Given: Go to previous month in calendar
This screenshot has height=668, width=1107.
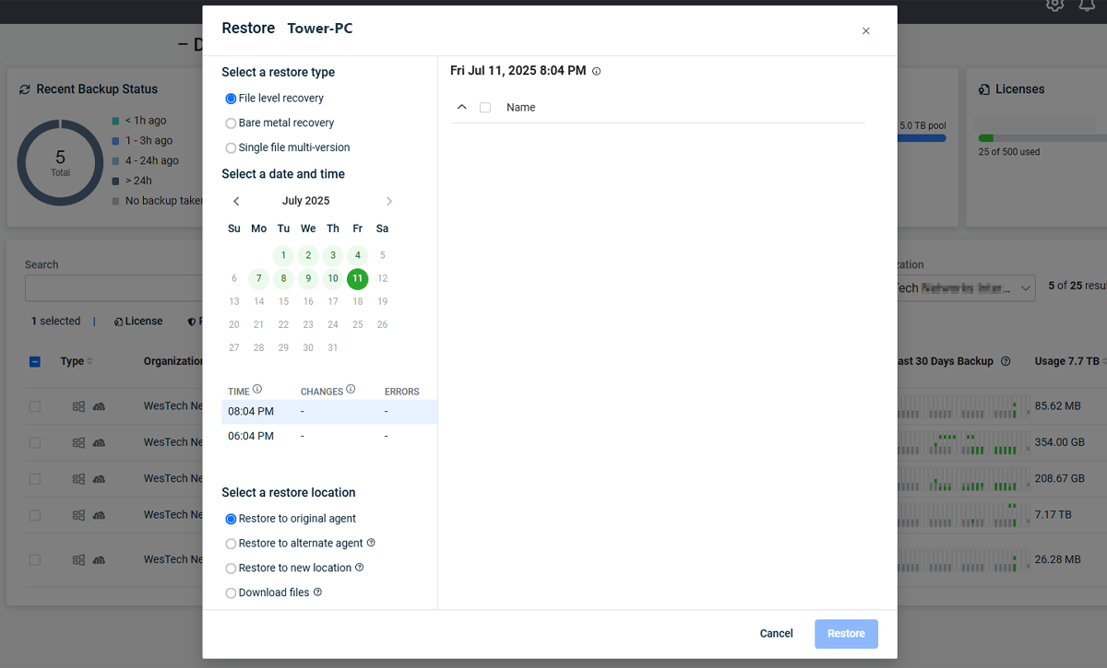Looking at the screenshot, I should coord(236,201).
